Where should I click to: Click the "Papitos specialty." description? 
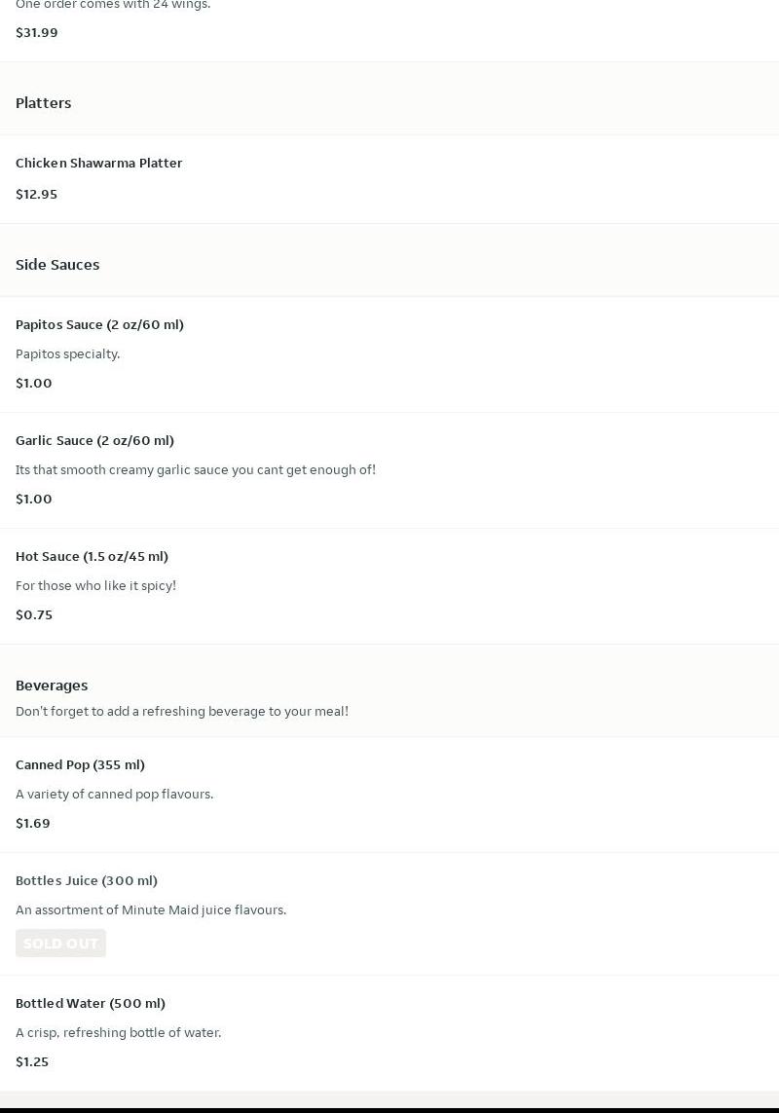68,353
